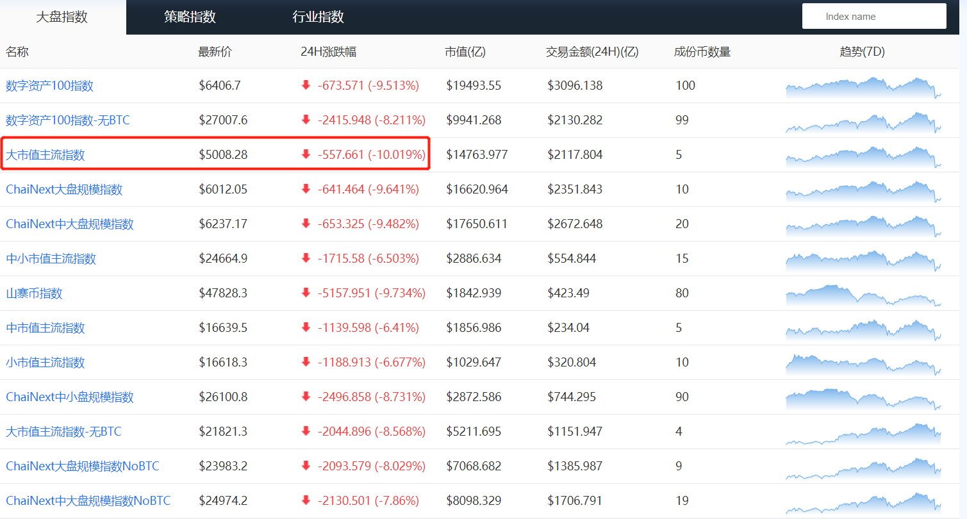Click the 7D trend chart for 大市值主流指数-无BTC

point(864,434)
